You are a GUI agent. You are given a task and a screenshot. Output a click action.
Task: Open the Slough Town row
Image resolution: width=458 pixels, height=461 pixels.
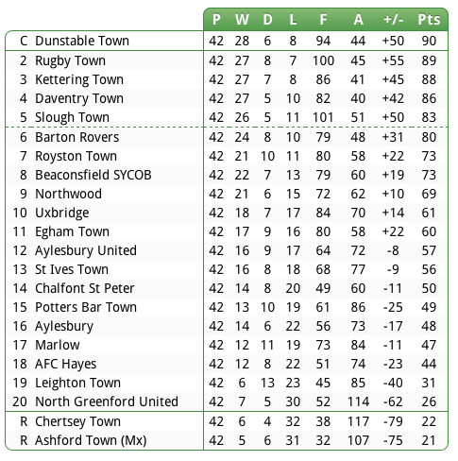227,117
